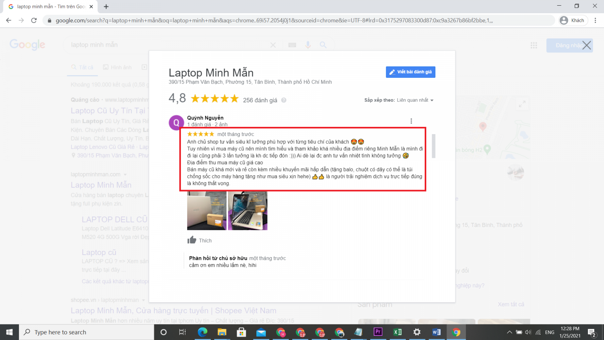Open Adobe Premiere Pro from the taskbar
Viewport: 604px width, 340px height.
[377, 332]
